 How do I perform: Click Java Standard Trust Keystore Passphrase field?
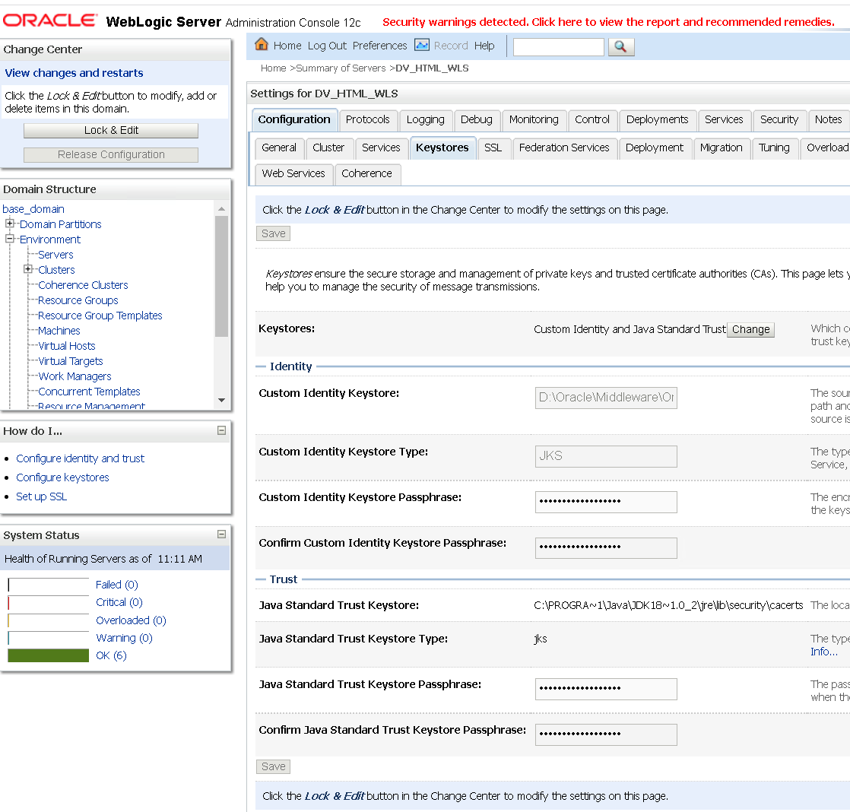click(x=606, y=689)
